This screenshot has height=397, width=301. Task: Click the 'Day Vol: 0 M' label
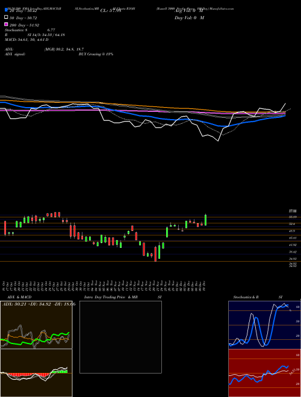pyautogui.click(x=189, y=18)
